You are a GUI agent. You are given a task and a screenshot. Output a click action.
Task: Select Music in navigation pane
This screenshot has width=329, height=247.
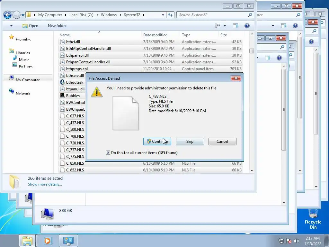coord(24,59)
